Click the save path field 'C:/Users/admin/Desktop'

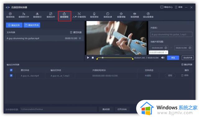[58, 109]
